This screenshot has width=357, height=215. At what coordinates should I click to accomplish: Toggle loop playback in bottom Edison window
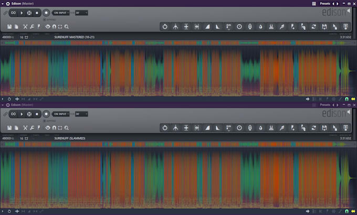(14, 114)
